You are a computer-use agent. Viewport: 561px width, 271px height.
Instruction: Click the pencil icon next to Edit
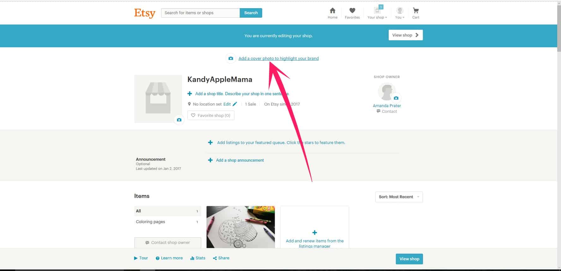click(235, 104)
